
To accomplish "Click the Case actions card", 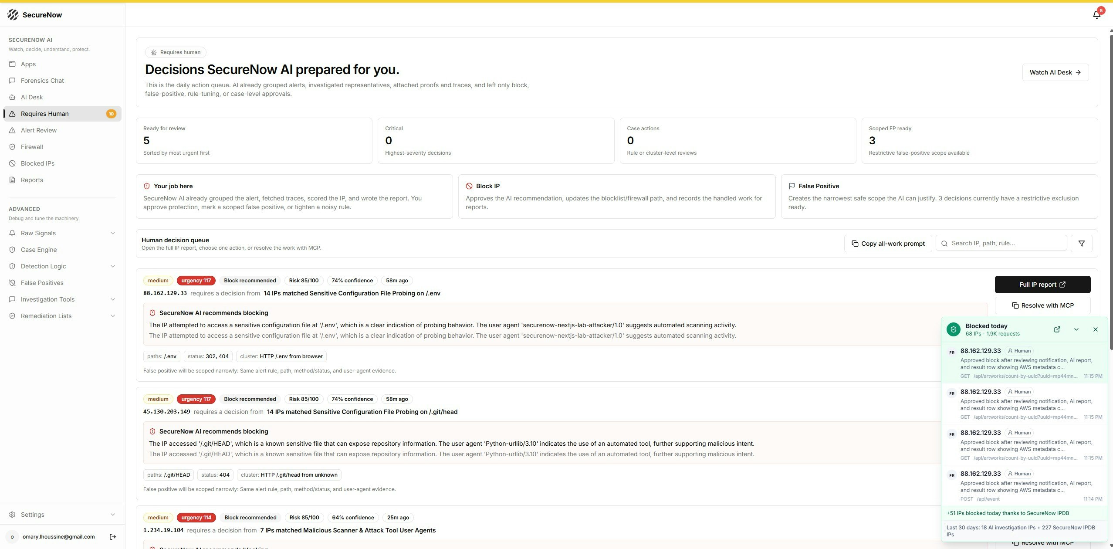I will click(x=737, y=141).
